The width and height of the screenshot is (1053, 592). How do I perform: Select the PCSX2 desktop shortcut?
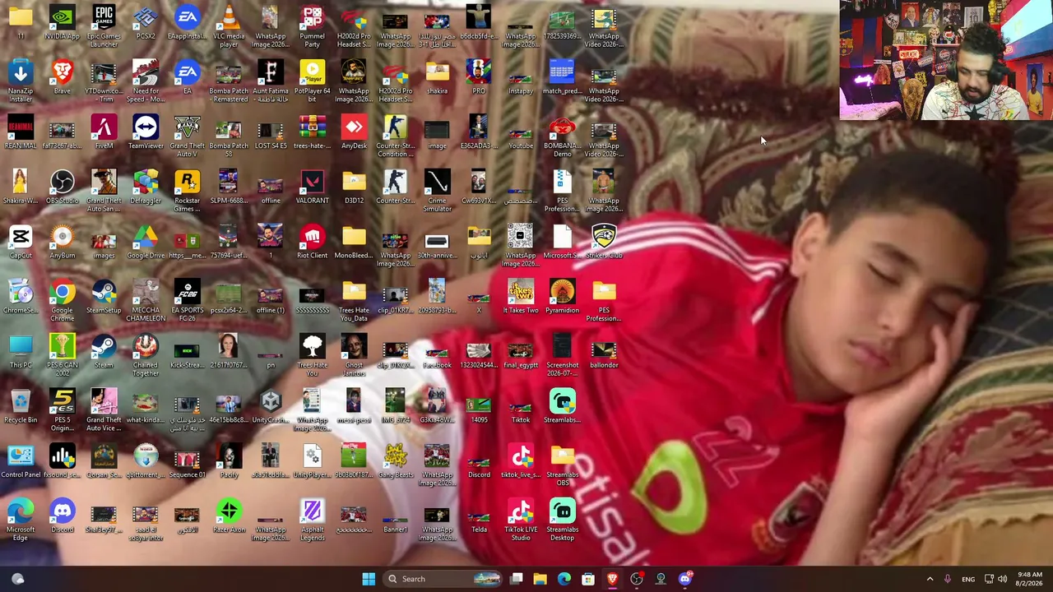click(x=146, y=23)
